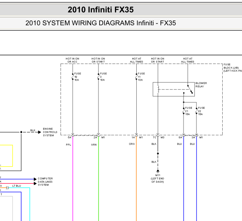242x221 pixels.
Task: Click the 'HOT IN ON OR START' label above pin 7C
Action: 158,60
